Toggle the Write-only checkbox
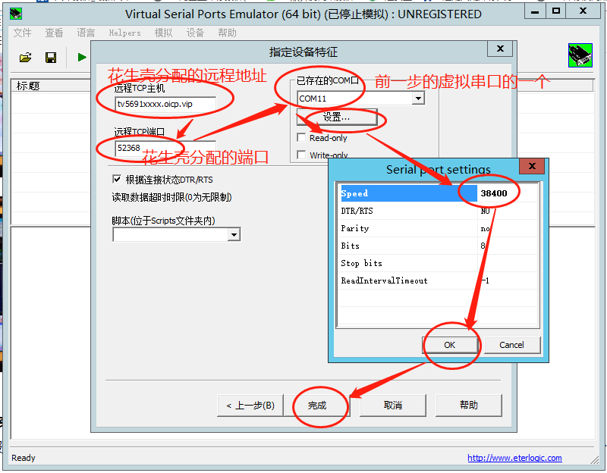This screenshot has width=607, height=473. pyautogui.click(x=301, y=155)
